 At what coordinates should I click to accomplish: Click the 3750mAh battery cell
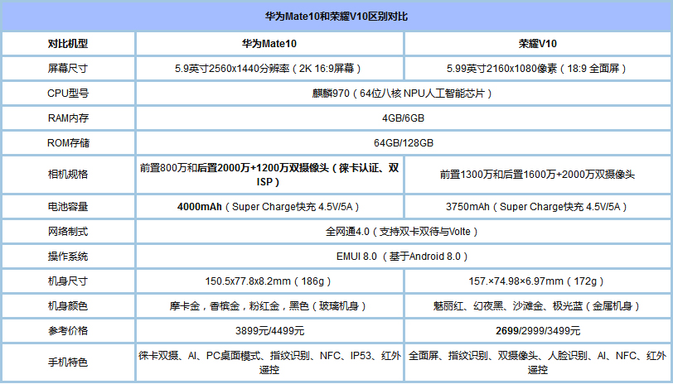538,207
